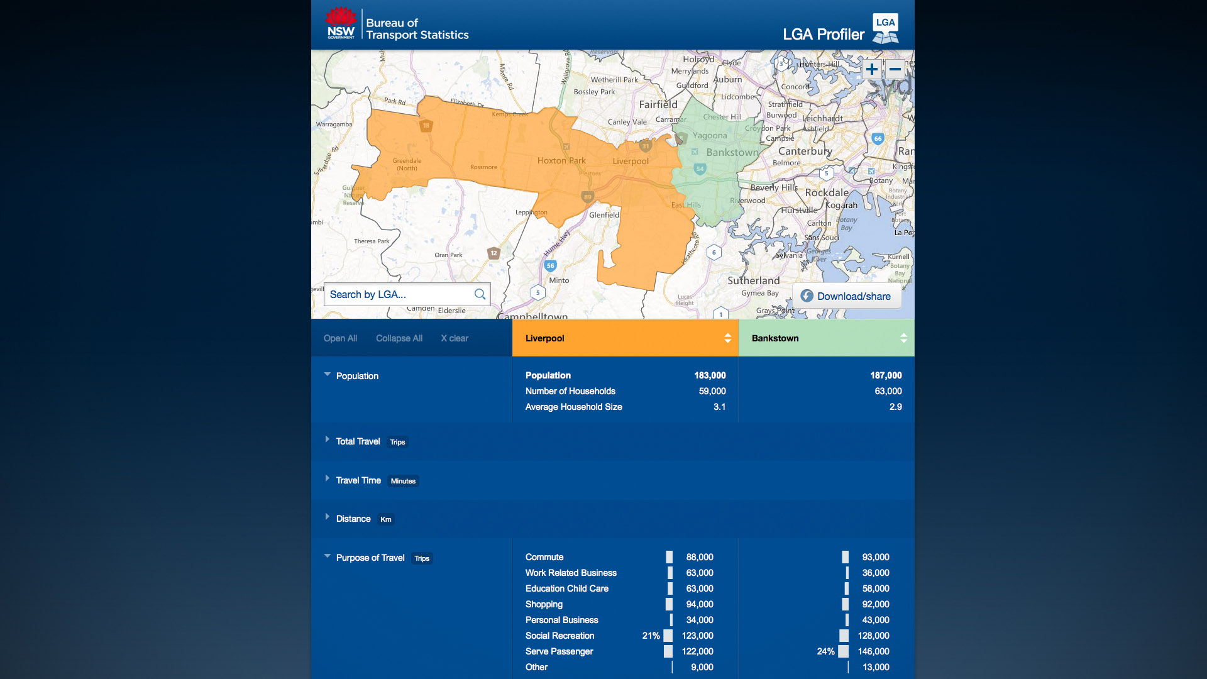Click the Minutes badge beside Travel Time
The image size is (1207, 679).
403,481
